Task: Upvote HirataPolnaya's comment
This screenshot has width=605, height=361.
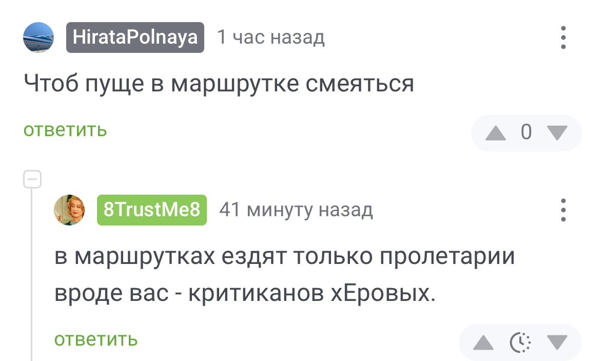Action: (x=495, y=133)
